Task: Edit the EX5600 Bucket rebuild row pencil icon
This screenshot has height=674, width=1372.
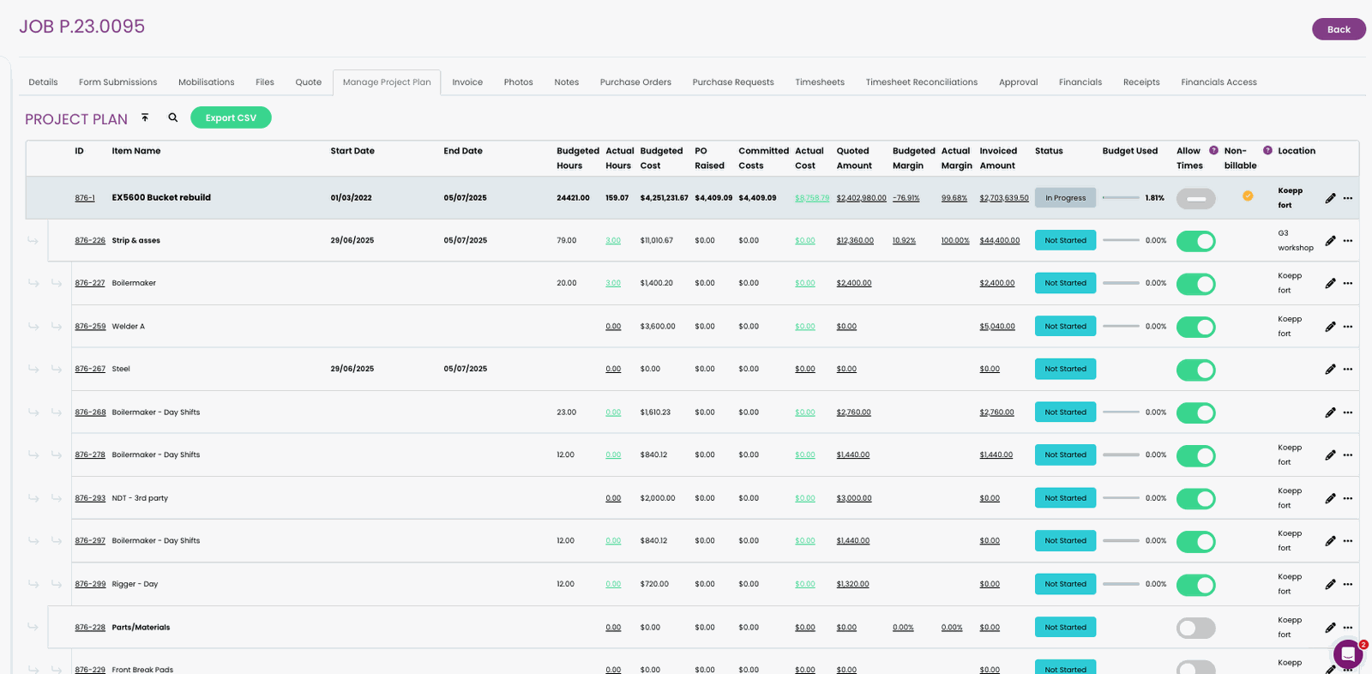Action: 1330,198
